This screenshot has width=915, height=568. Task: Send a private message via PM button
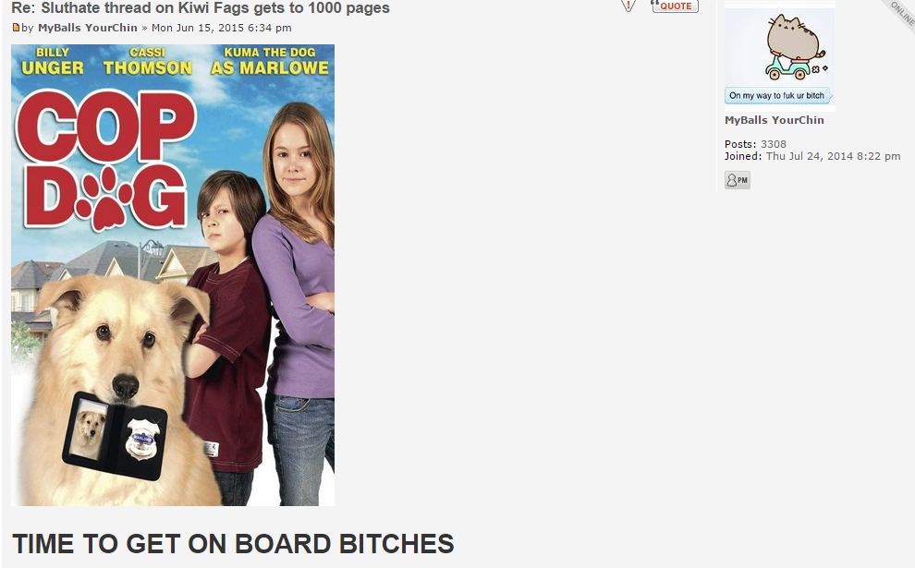[737, 180]
